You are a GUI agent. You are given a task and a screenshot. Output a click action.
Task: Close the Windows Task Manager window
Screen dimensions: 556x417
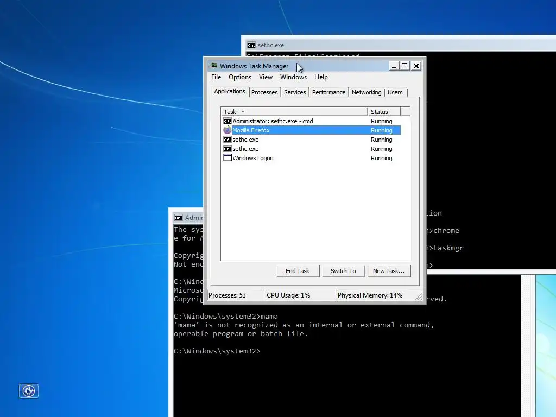(416, 66)
